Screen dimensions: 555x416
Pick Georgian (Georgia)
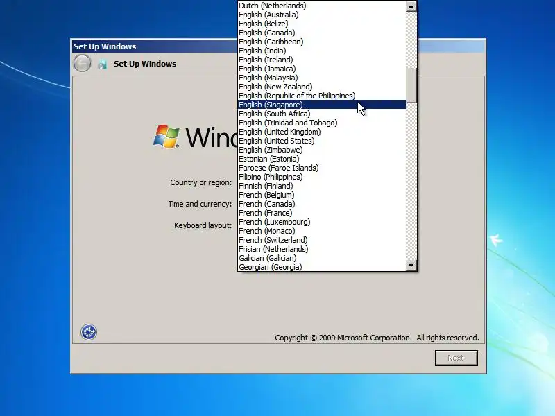point(321,267)
